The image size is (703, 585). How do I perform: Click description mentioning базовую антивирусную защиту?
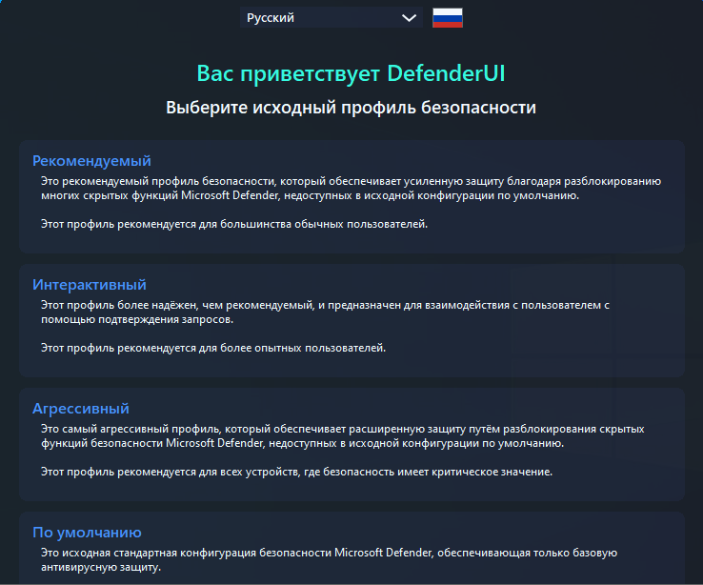click(x=329, y=559)
